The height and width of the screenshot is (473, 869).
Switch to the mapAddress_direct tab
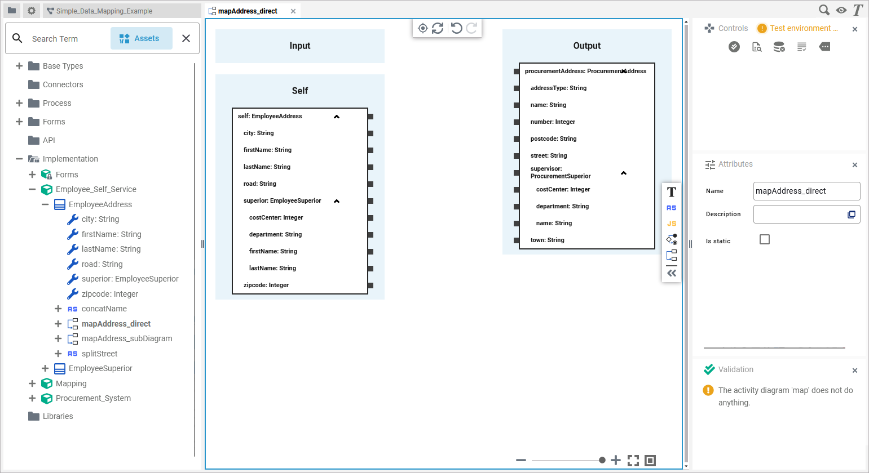tap(248, 11)
